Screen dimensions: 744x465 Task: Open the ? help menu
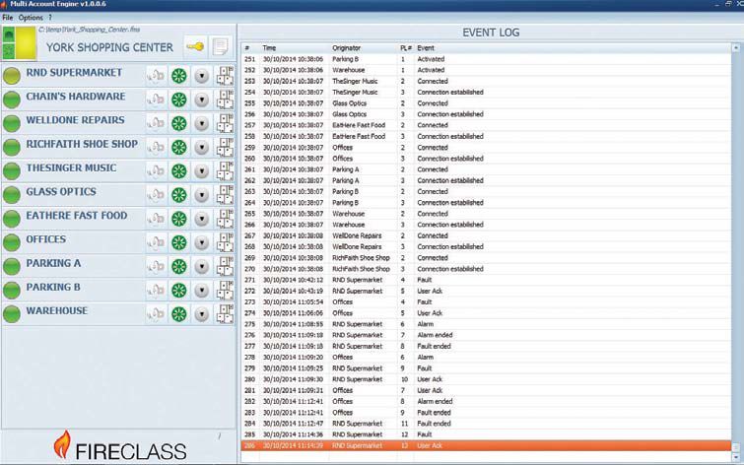point(50,18)
